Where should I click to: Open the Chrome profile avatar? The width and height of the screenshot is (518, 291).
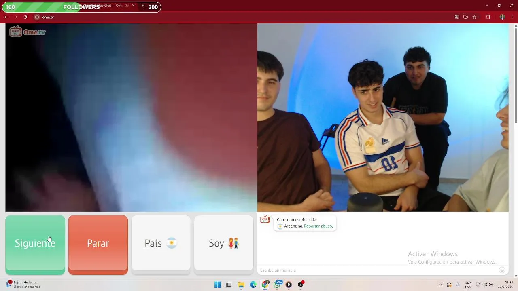tap(502, 17)
